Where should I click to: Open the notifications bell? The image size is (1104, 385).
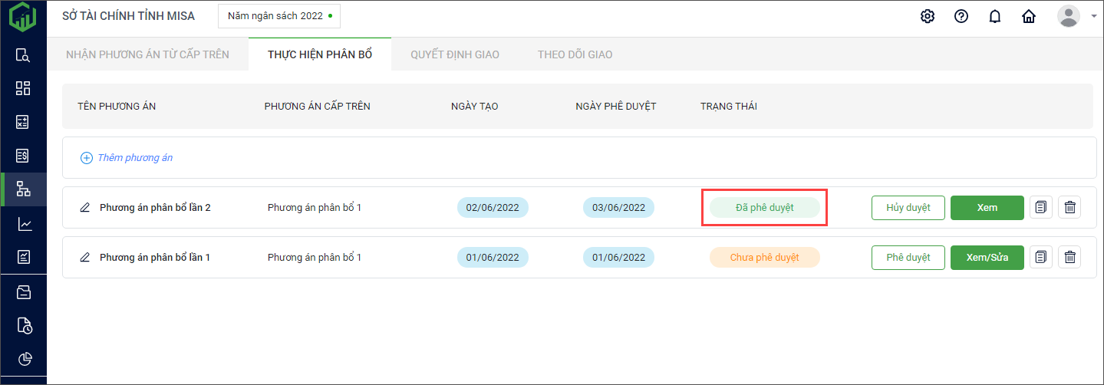[995, 16]
